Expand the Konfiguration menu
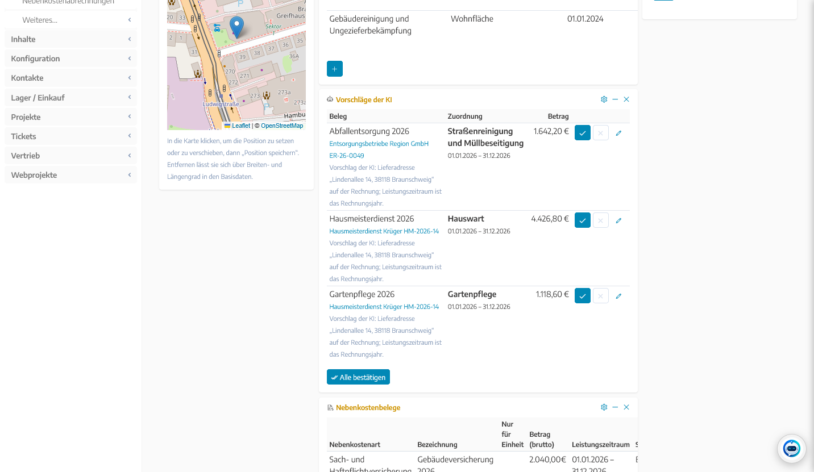This screenshot has width=814, height=472. (x=71, y=59)
